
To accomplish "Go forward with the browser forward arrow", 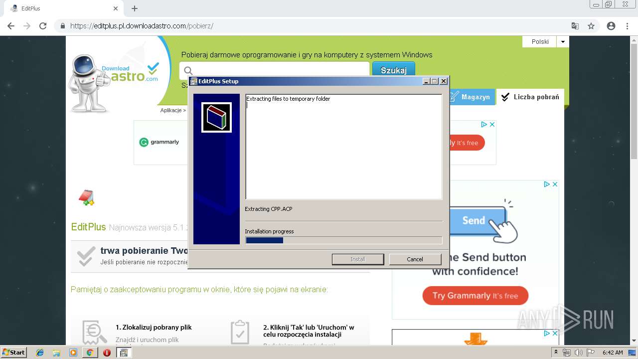I will [x=27, y=26].
